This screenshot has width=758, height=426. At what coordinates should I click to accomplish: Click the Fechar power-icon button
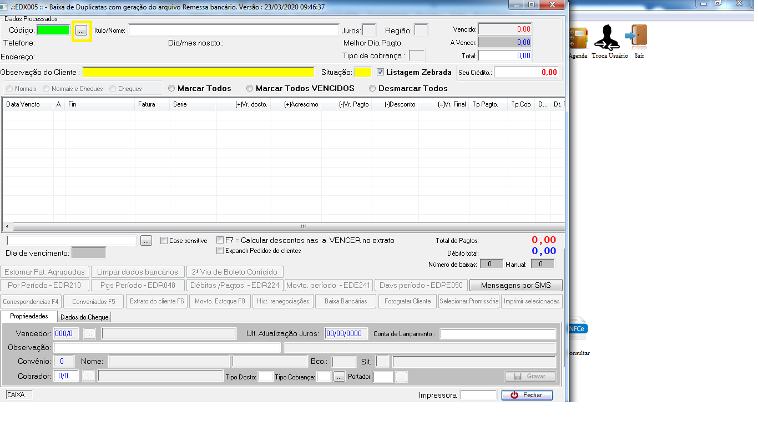527,395
